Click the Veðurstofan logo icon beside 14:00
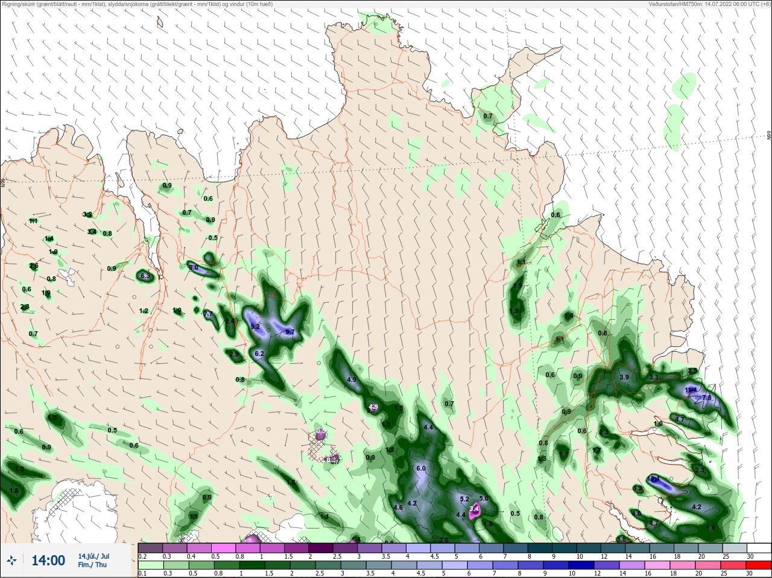Viewport: 772px width, 578px height. coord(11,561)
